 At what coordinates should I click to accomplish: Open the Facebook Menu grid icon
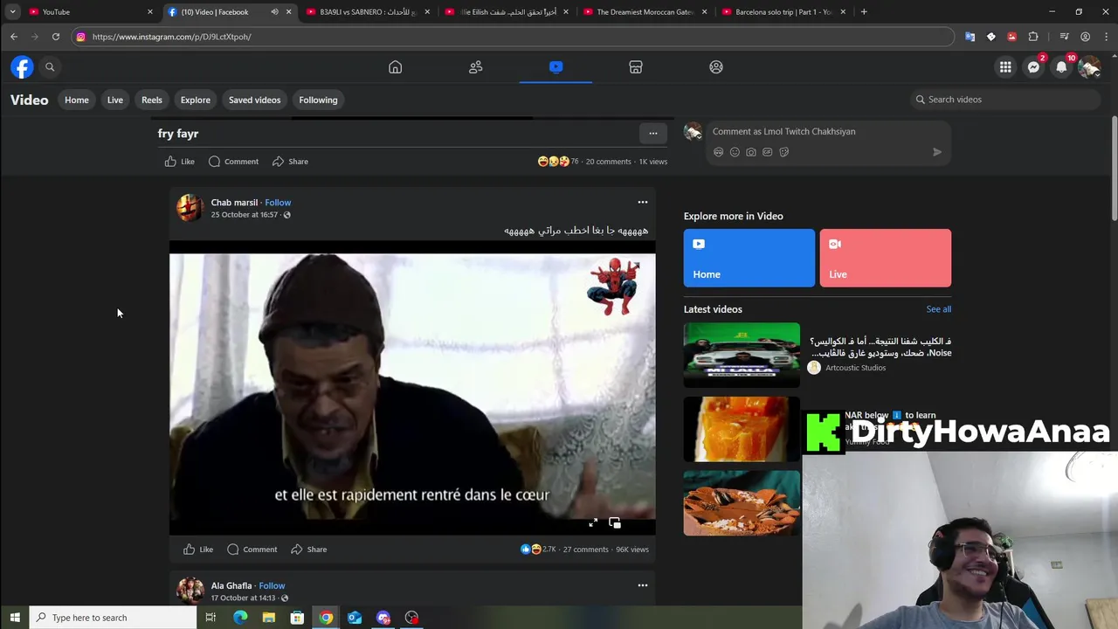[x=1005, y=67]
